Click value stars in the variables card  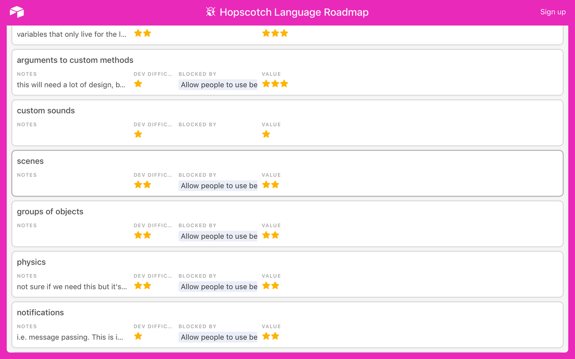tap(275, 33)
